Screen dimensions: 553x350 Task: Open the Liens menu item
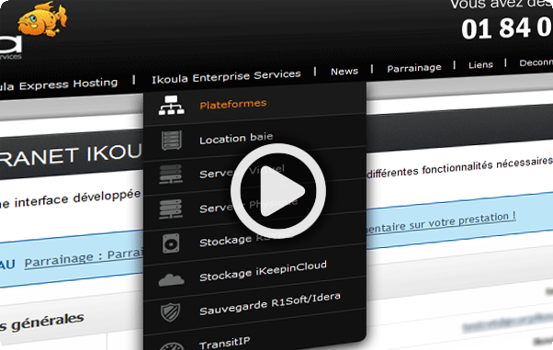point(480,65)
